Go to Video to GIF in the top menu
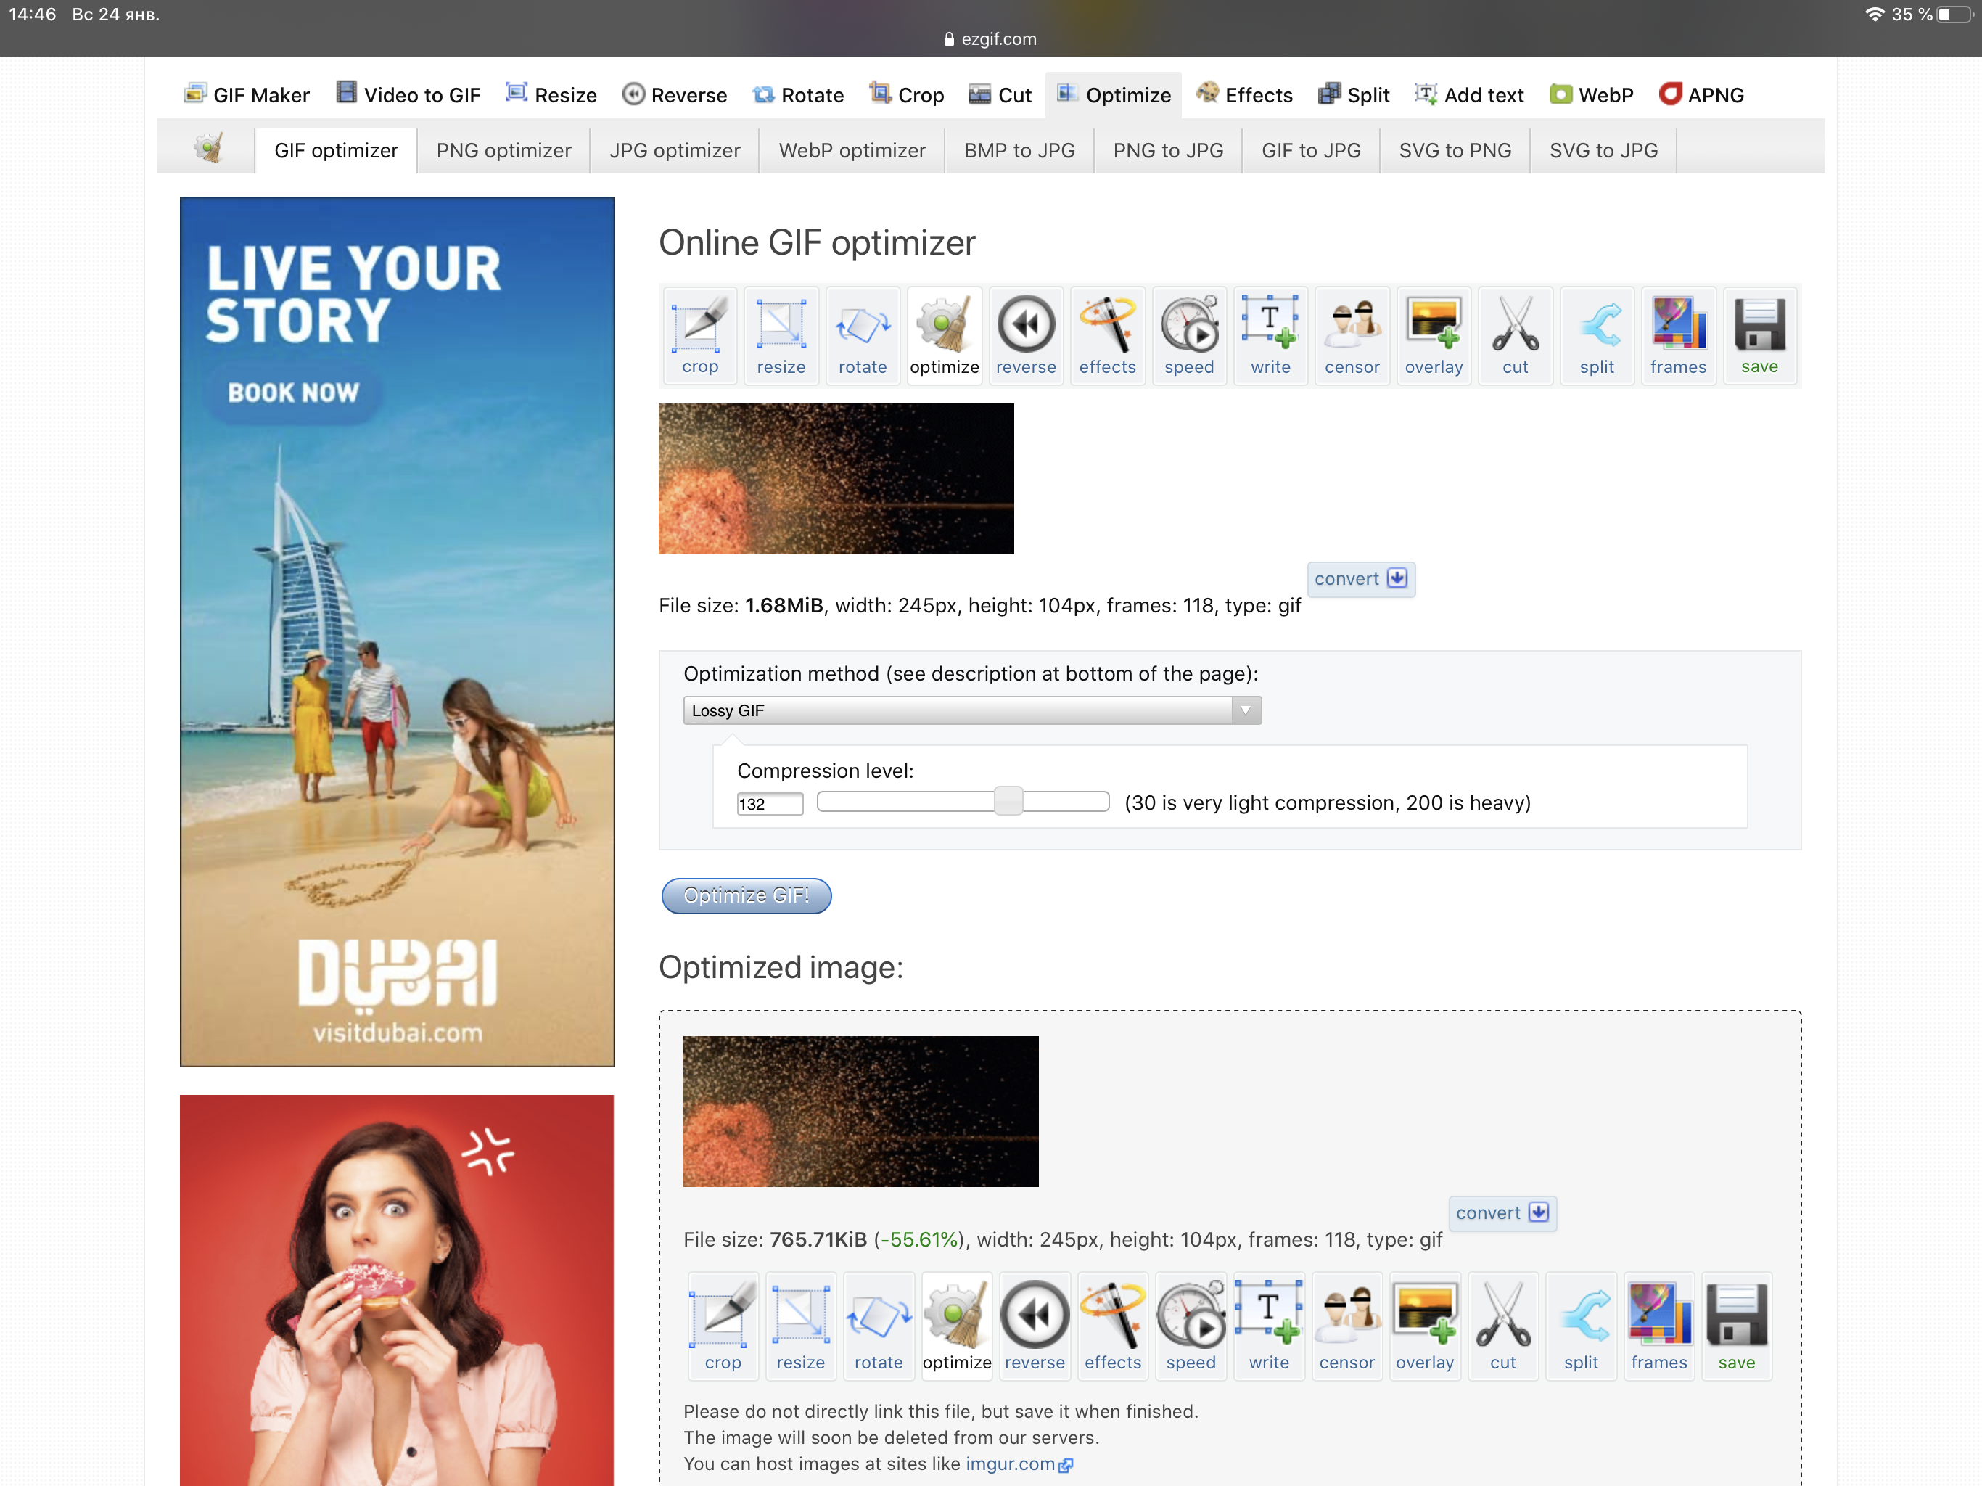 tap(408, 95)
